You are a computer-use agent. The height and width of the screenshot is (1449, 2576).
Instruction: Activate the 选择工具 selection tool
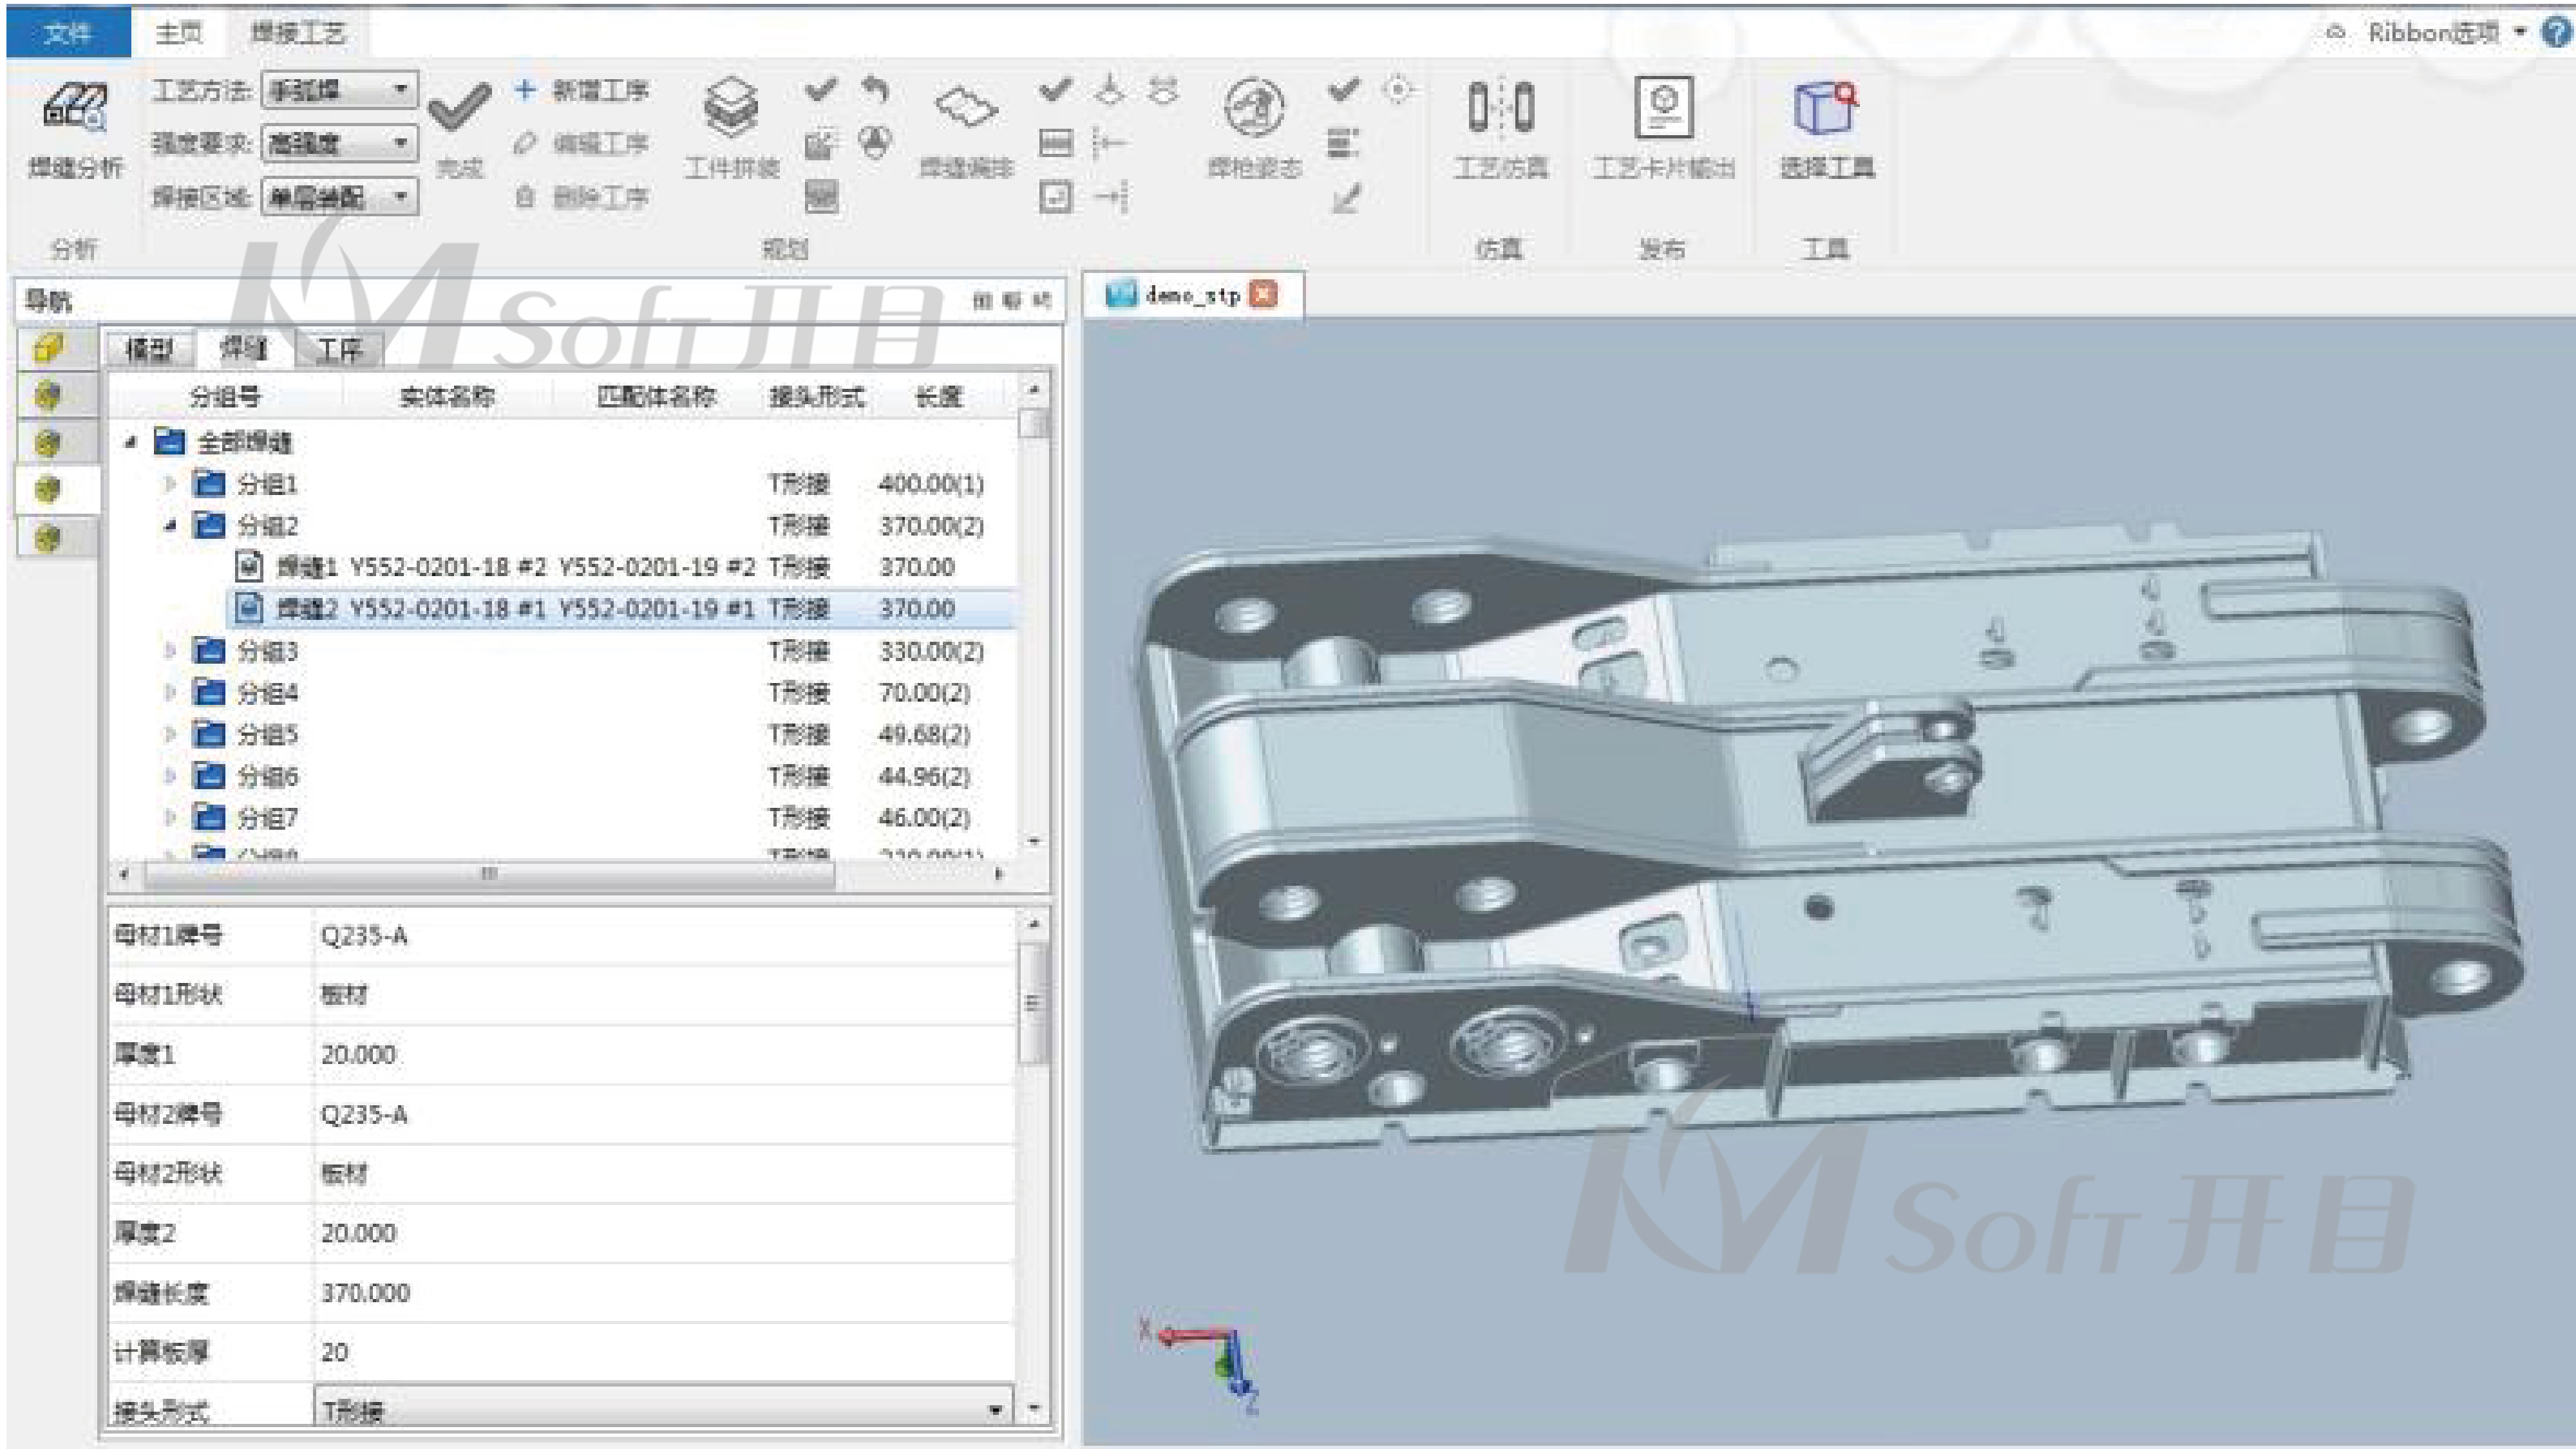coord(1826,127)
